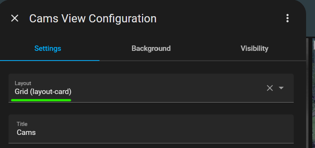
Task: Expand the Layout dropdown arrow
Action: (281, 88)
